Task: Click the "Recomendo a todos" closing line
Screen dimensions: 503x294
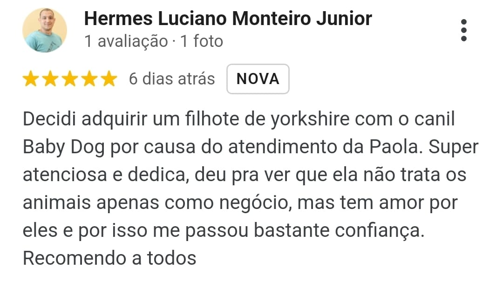Action: [x=109, y=258]
